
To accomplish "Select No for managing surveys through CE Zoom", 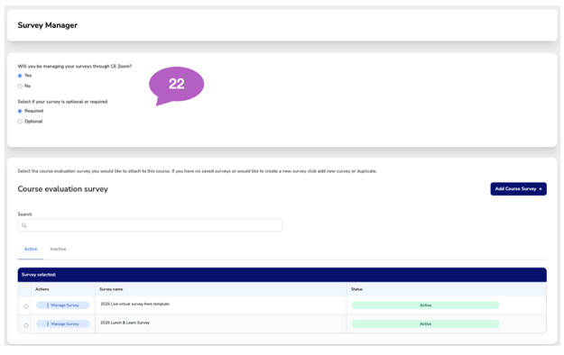I will 20,86.
